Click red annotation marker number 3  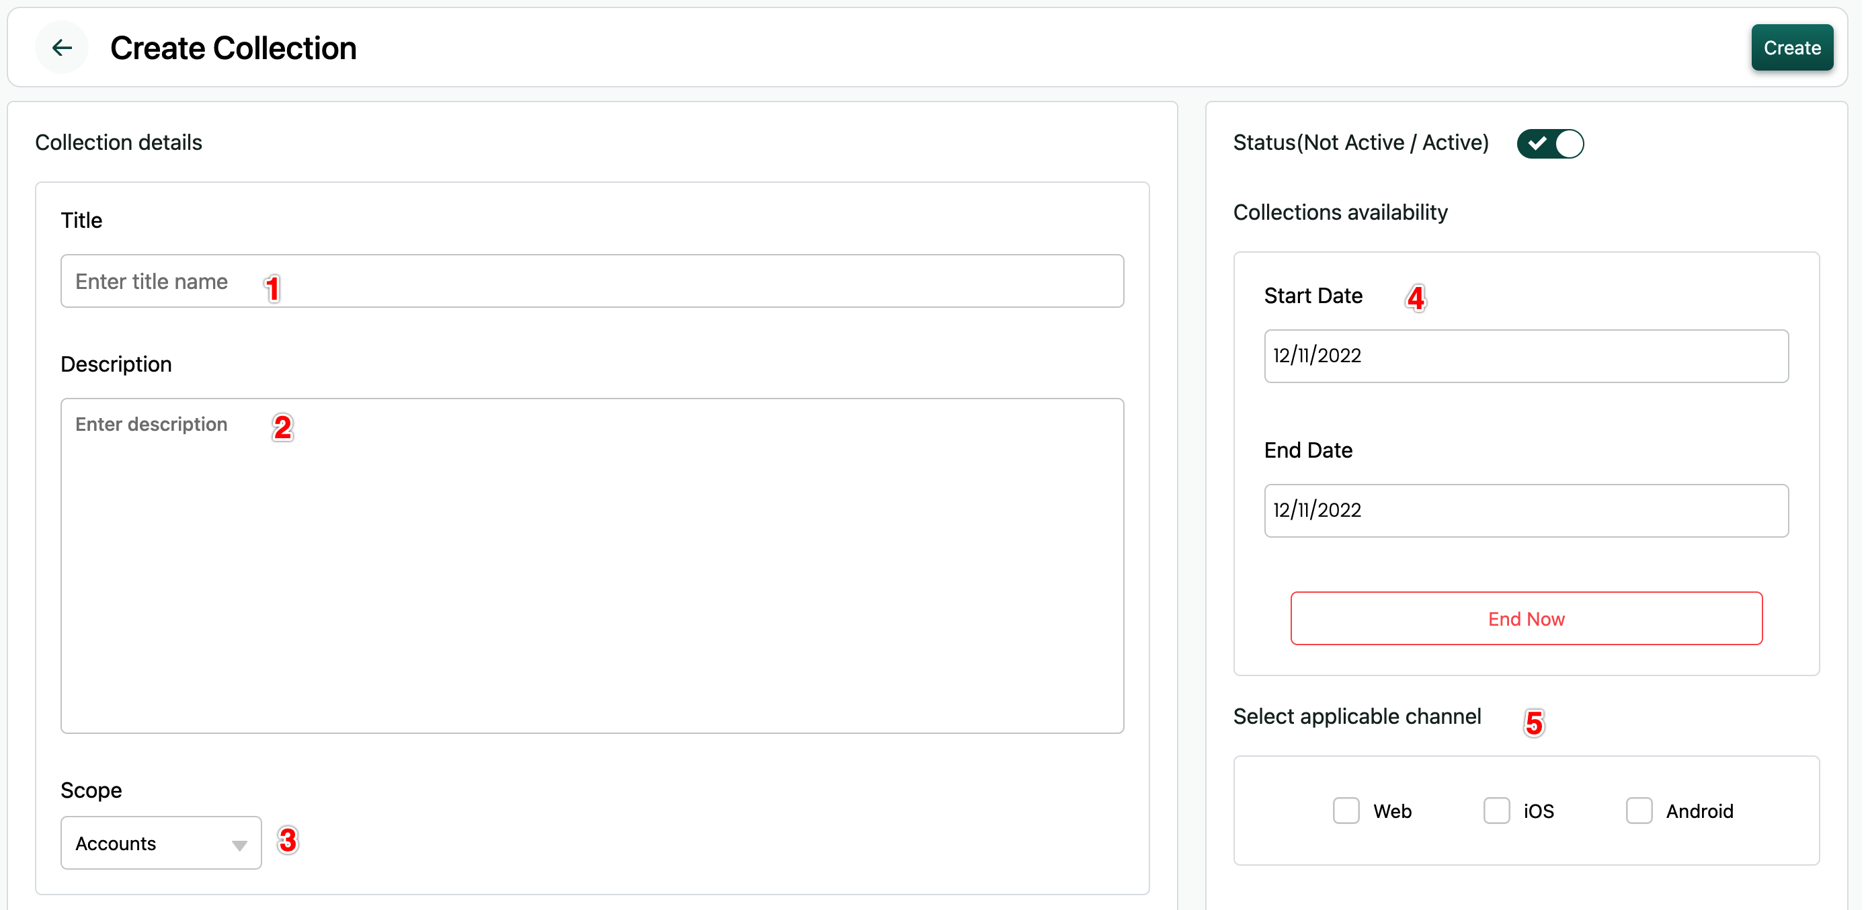click(288, 841)
